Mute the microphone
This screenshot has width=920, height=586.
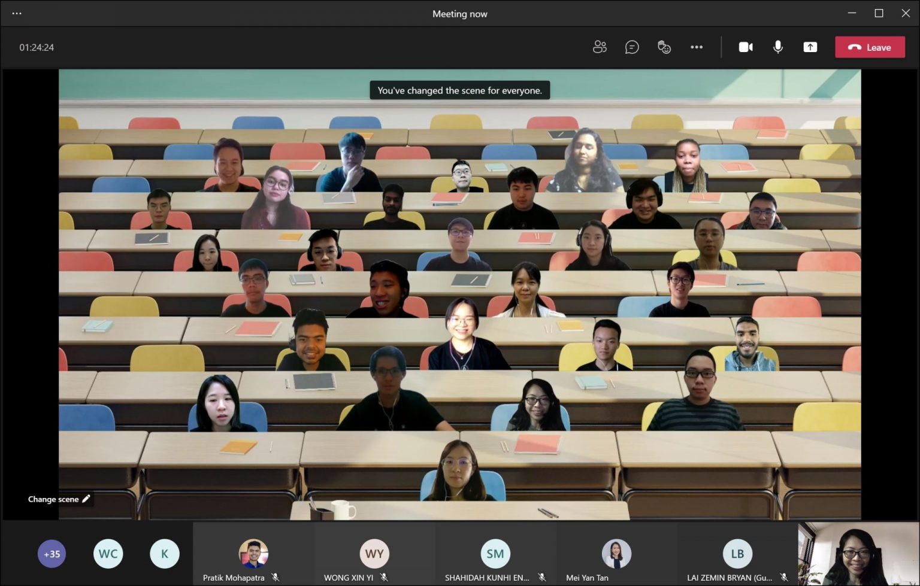pyautogui.click(x=777, y=47)
